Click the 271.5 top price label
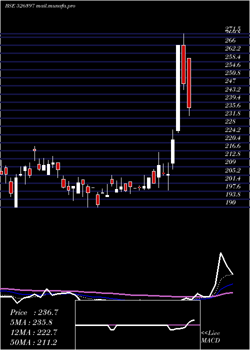 pos(233,28)
